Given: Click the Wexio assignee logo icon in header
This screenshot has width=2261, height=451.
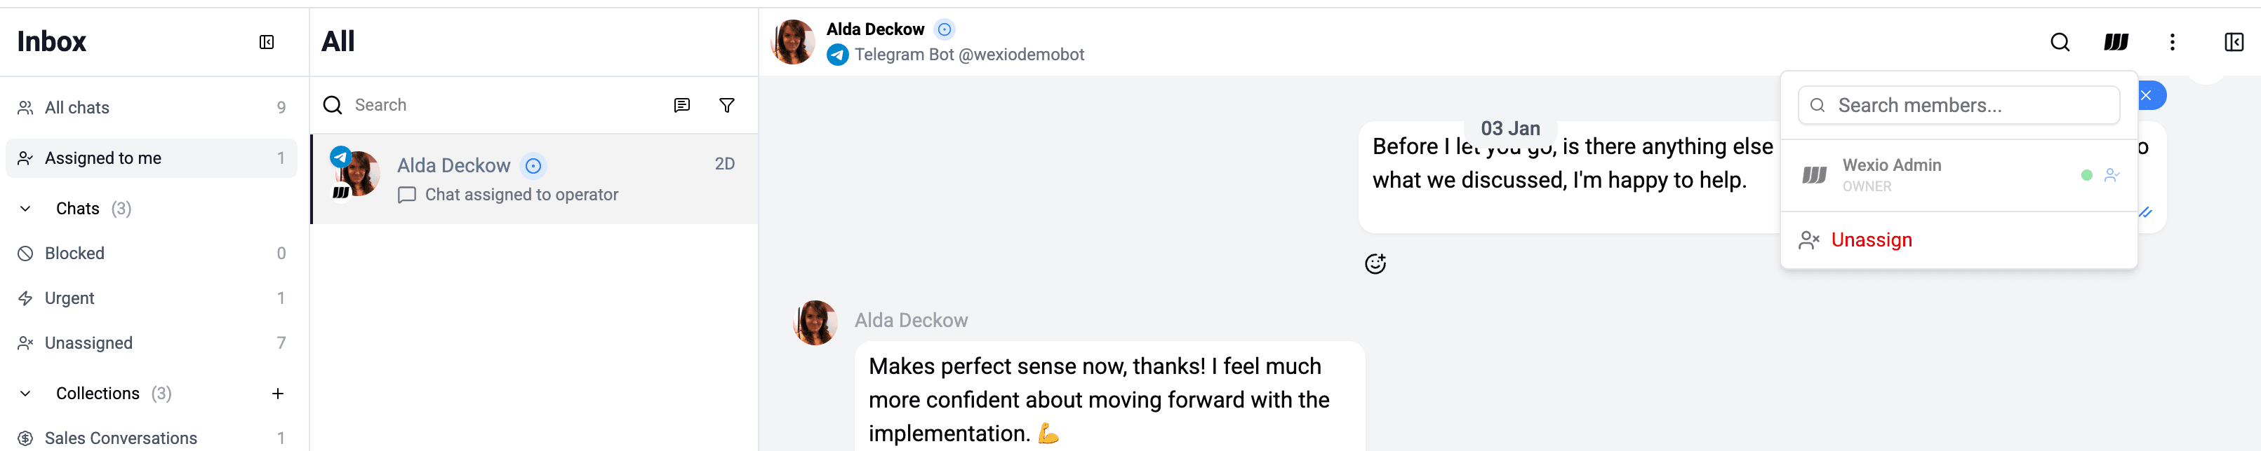Looking at the screenshot, I should [2115, 42].
